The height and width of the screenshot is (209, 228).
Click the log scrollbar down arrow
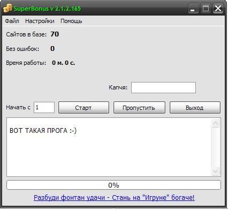pyautogui.click(x=215, y=171)
